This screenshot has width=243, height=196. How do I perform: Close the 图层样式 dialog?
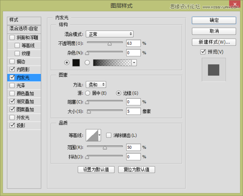tap(235, 4)
